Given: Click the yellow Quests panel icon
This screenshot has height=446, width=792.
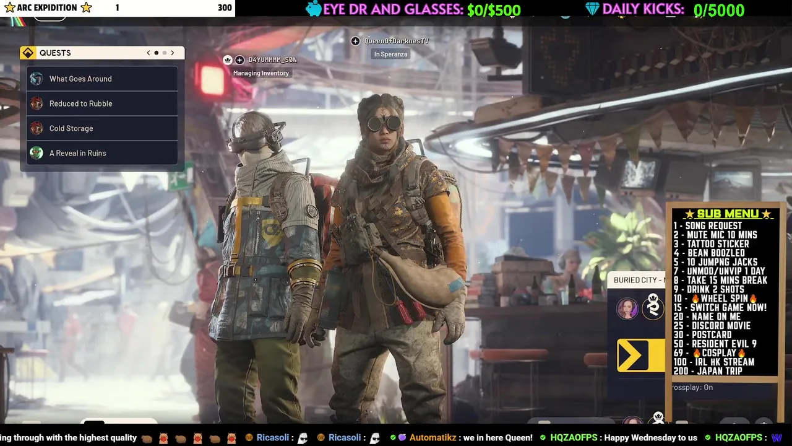Looking at the screenshot, I should tap(28, 53).
